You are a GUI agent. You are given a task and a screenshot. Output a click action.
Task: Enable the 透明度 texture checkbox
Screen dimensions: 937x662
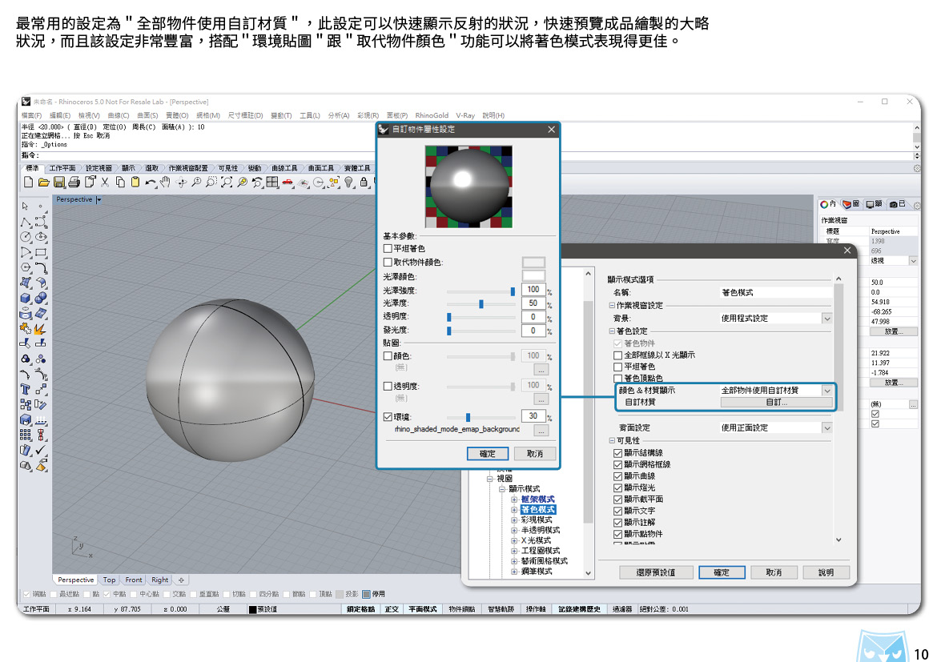pyautogui.click(x=388, y=386)
